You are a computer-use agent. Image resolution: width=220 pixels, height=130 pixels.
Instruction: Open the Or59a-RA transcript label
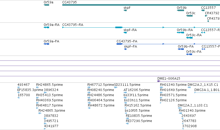point(52,25)
